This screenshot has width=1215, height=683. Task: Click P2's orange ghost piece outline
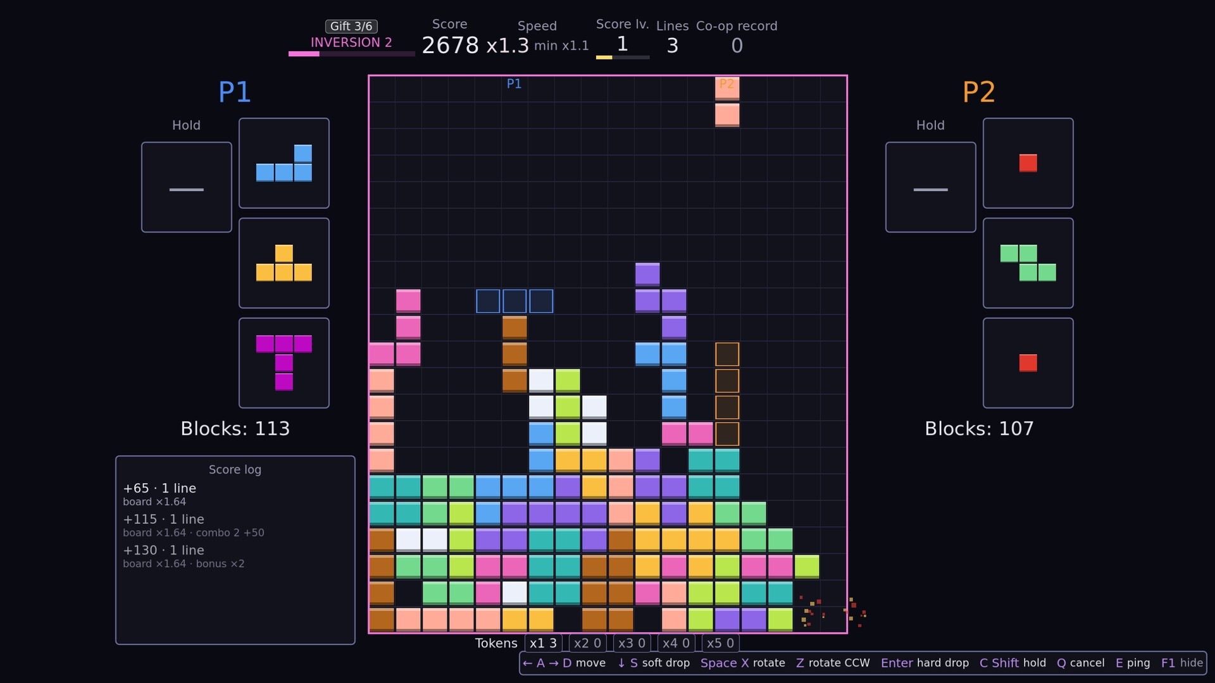pos(727,394)
